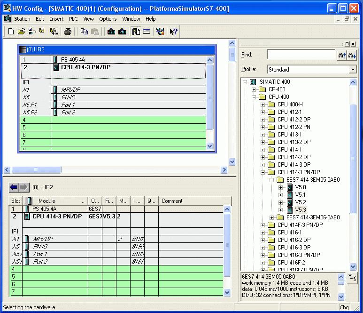Viewport: 363px width, 313px height.
Task: Expand the CPU 414-3 DP folder
Action: [x=263, y=165]
